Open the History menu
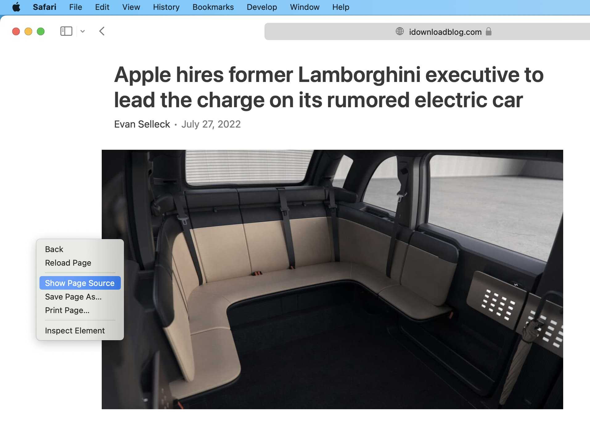Image resolution: width=590 pixels, height=424 pixels. (166, 7)
